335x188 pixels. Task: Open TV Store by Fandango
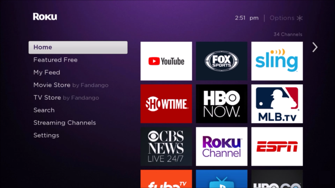point(66,98)
